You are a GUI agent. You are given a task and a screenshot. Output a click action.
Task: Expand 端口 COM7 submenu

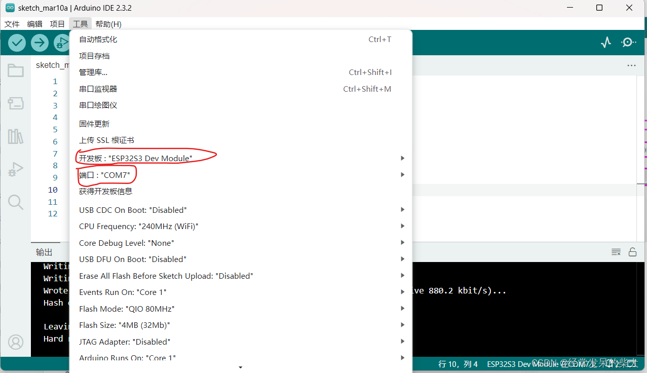click(x=241, y=175)
